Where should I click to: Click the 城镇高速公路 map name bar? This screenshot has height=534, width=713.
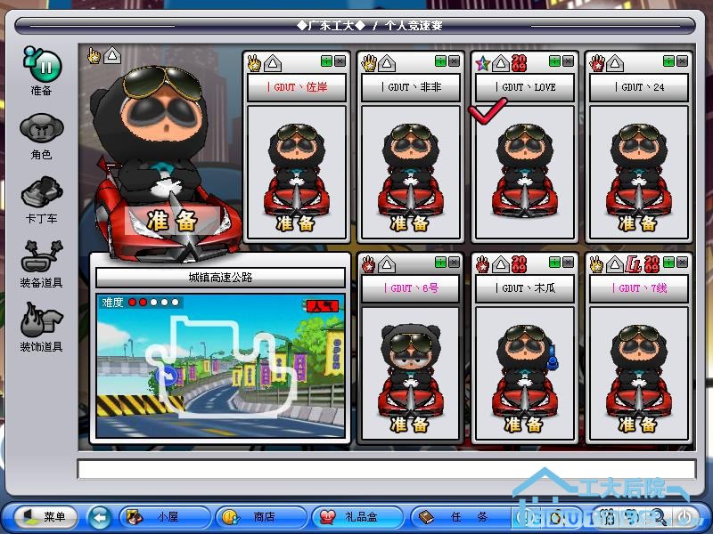[220, 278]
